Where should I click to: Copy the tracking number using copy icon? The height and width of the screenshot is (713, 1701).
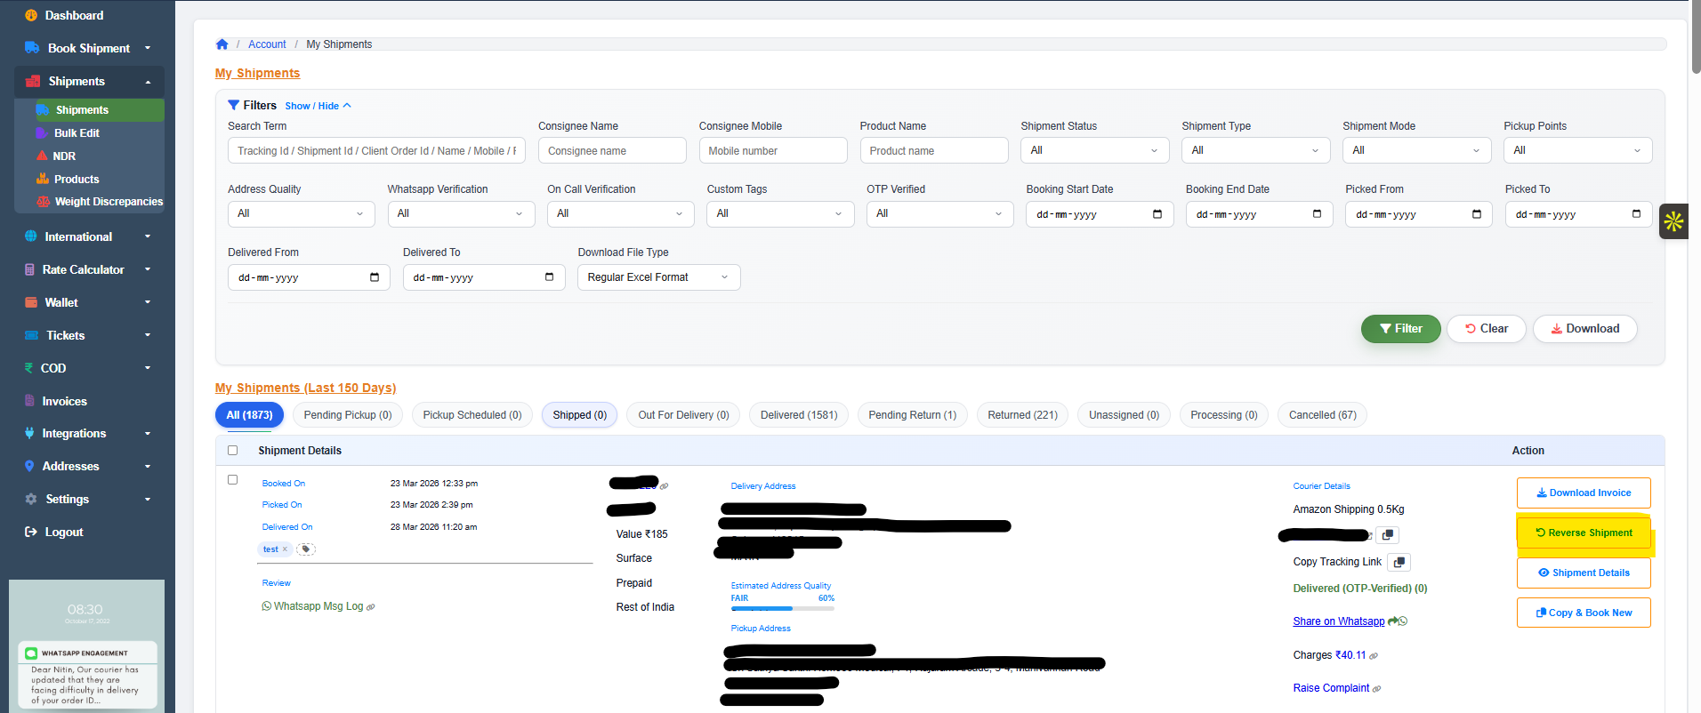(x=1388, y=535)
